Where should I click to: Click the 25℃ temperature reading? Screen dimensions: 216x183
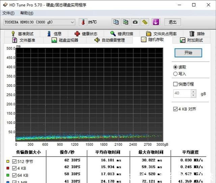(92, 22)
